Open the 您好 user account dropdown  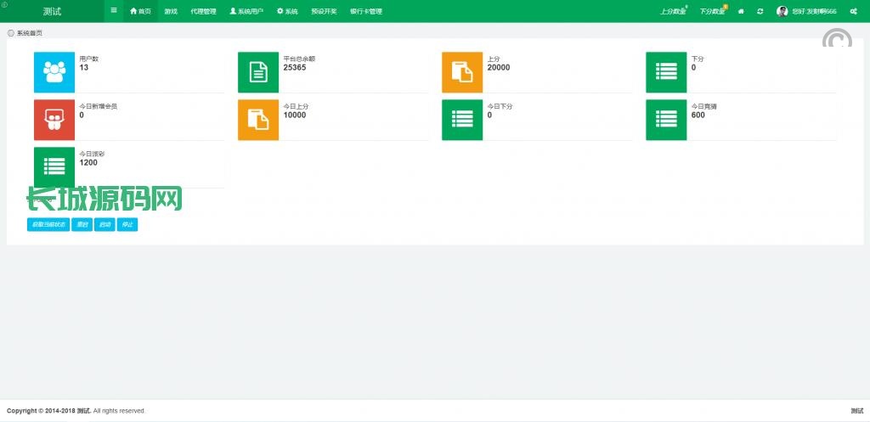(806, 12)
